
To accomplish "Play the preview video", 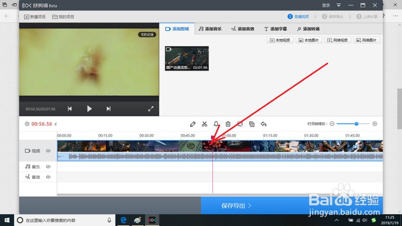I will point(89,109).
